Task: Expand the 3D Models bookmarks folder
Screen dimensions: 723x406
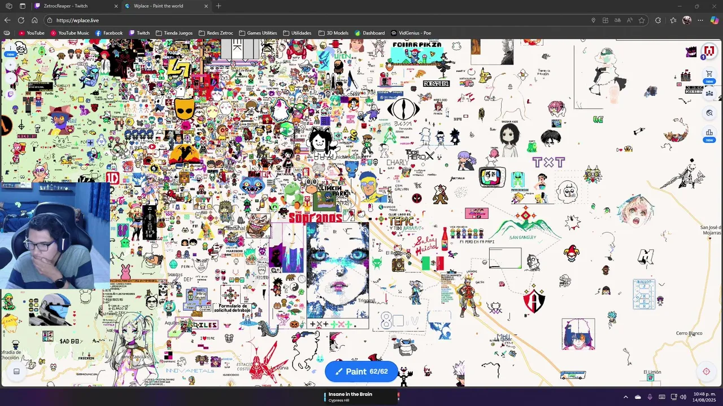Action: (333, 33)
